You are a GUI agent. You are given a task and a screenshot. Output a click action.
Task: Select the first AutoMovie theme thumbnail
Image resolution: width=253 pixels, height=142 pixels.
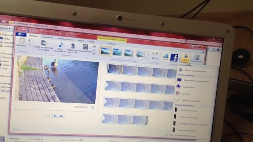point(106,51)
